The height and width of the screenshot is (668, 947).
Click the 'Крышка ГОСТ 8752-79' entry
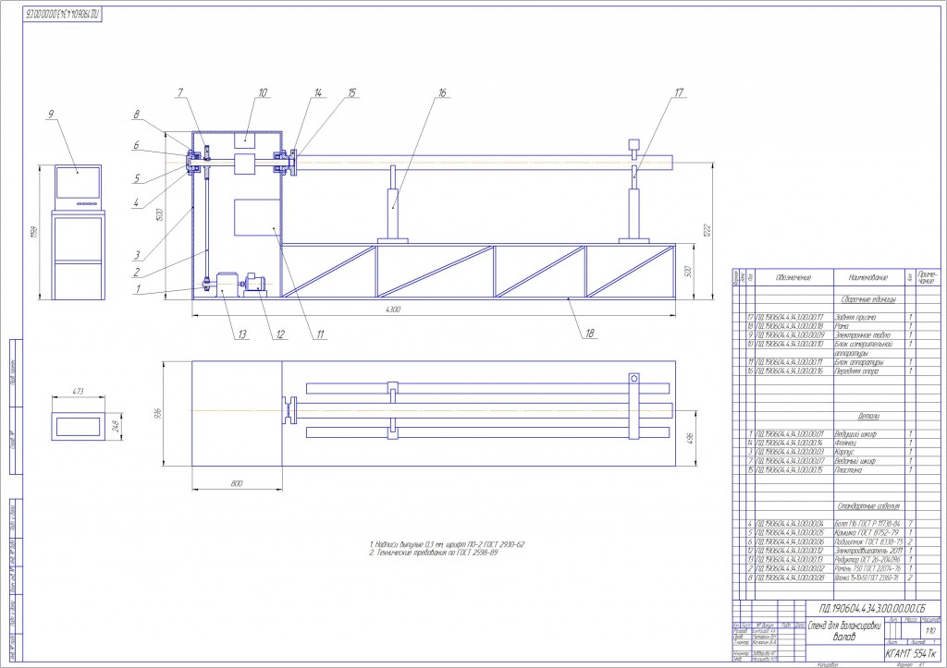coord(867,533)
